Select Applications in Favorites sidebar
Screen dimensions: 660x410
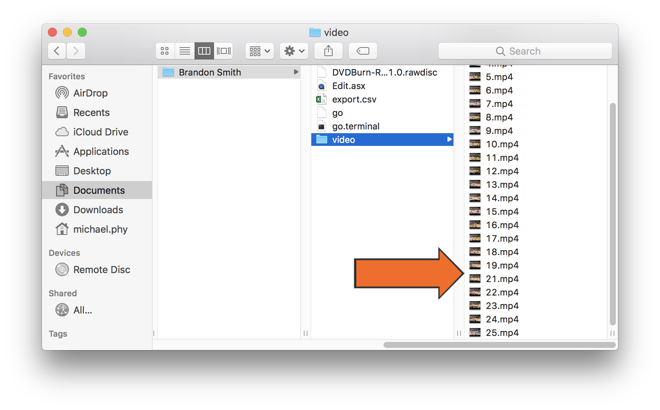coord(101,152)
